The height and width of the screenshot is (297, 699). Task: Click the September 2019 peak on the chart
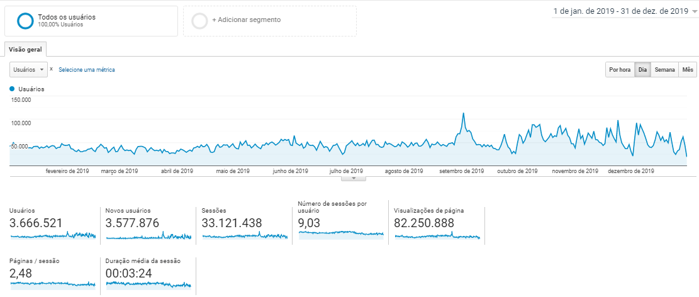pos(464,114)
